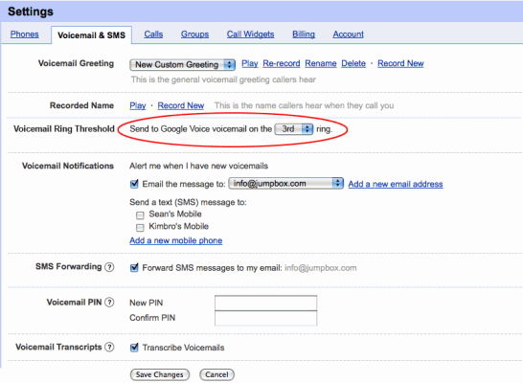
Task: Open the Call Widgets tab
Action: tap(251, 34)
